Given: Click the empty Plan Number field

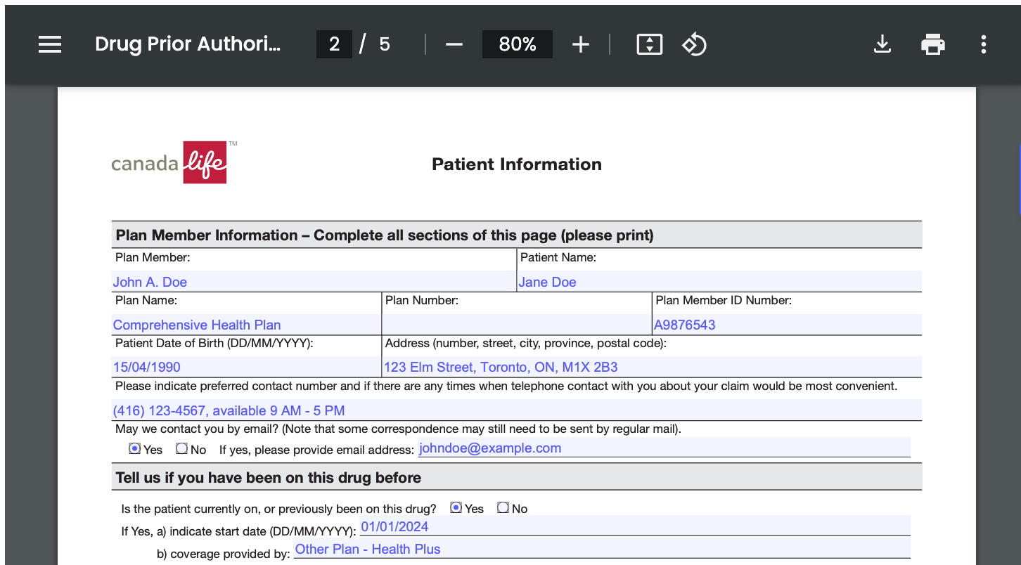Looking at the screenshot, I should 517,324.
